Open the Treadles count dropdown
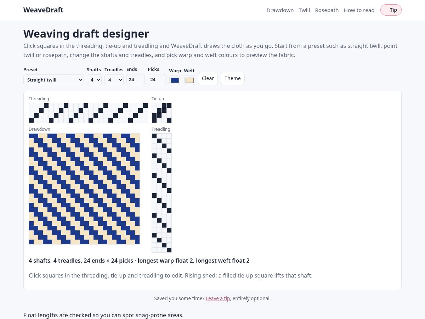Image resolution: width=425 pixels, height=319 pixels. pyautogui.click(x=114, y=80)
